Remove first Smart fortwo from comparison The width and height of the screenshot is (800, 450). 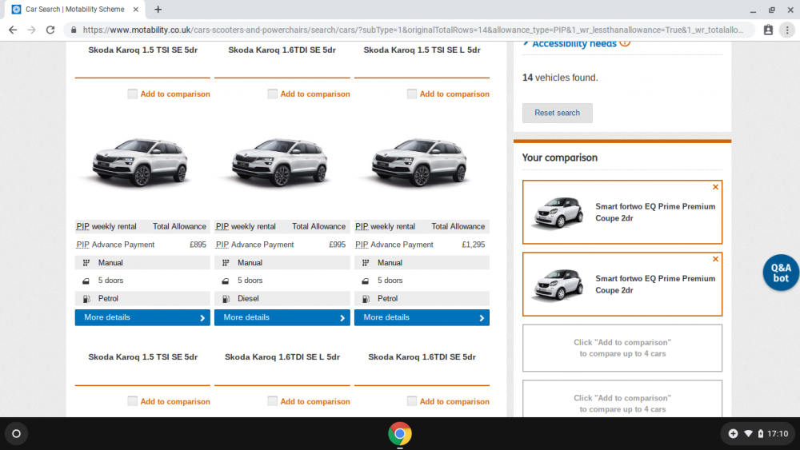(x=715, y=187)
